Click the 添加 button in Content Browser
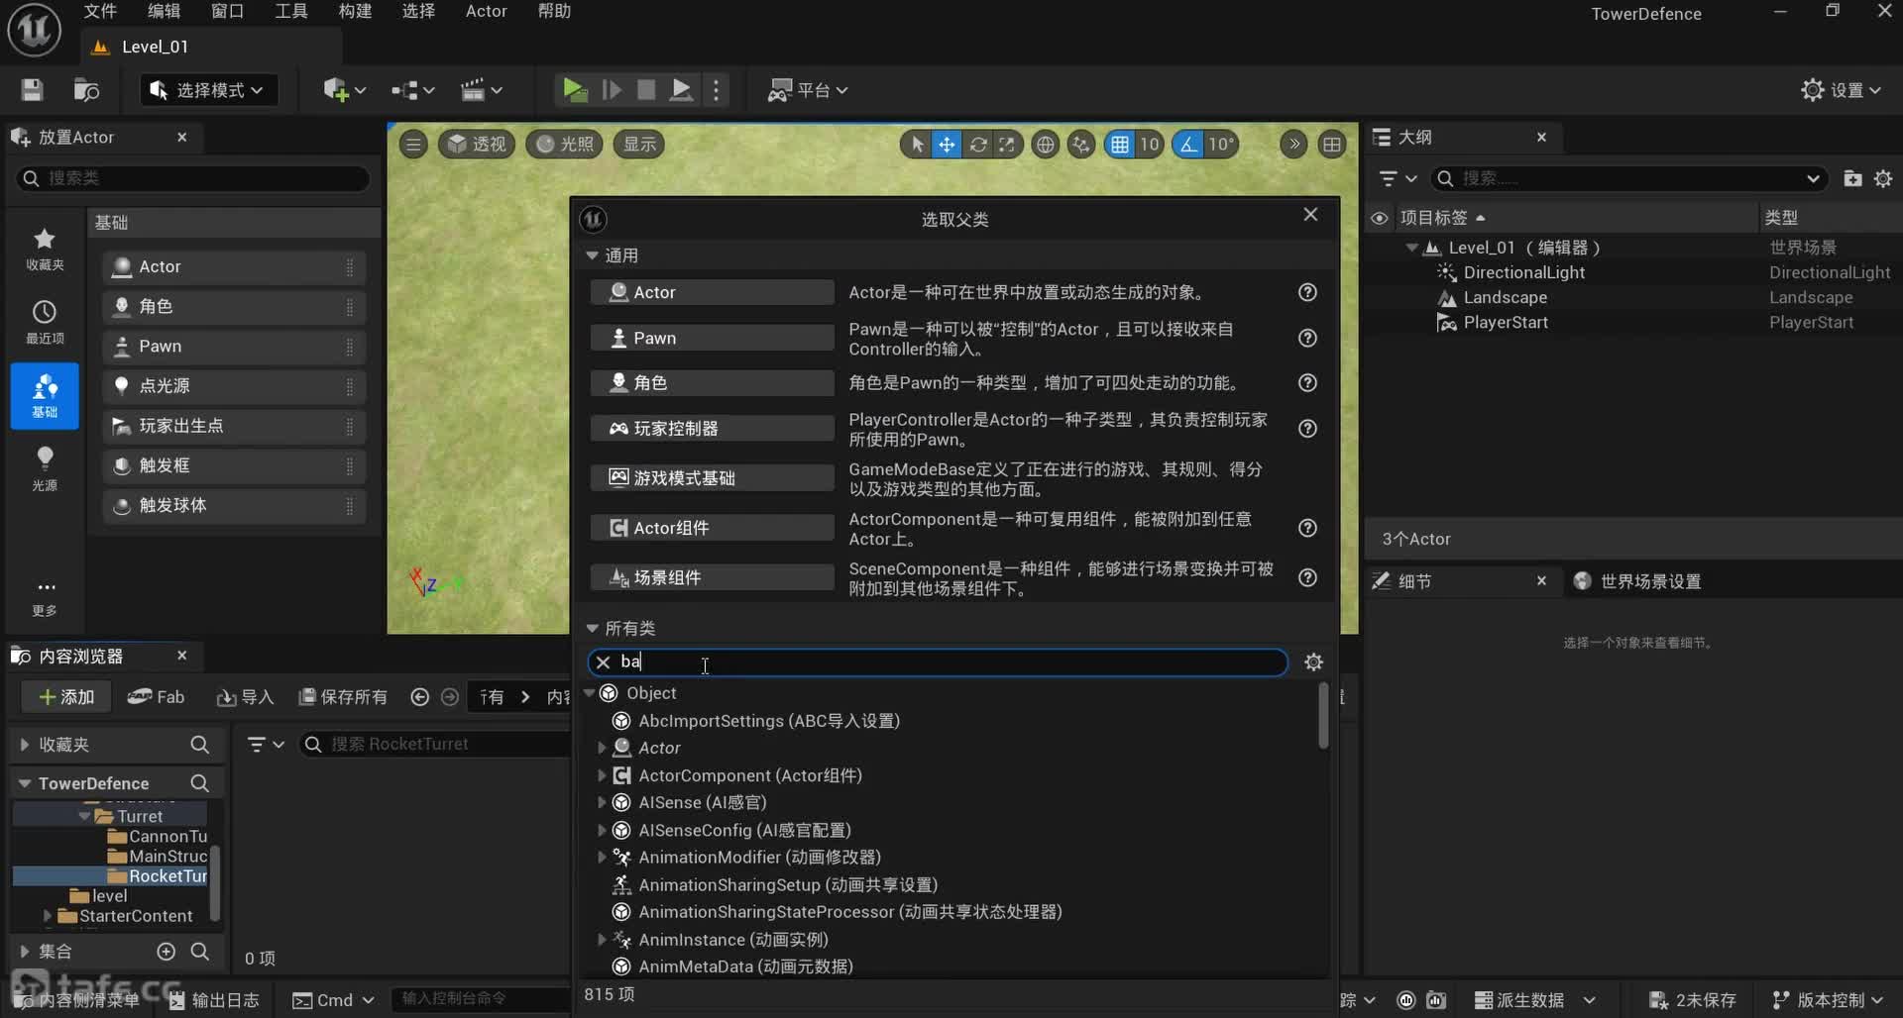The image size is (1903, 1018). (x=66, y=697)
